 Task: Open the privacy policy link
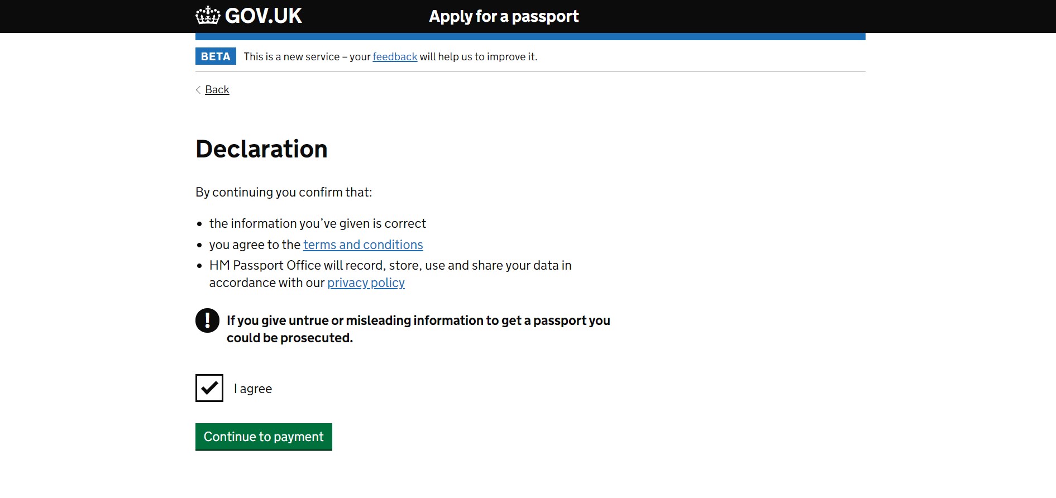pos(366,282)
